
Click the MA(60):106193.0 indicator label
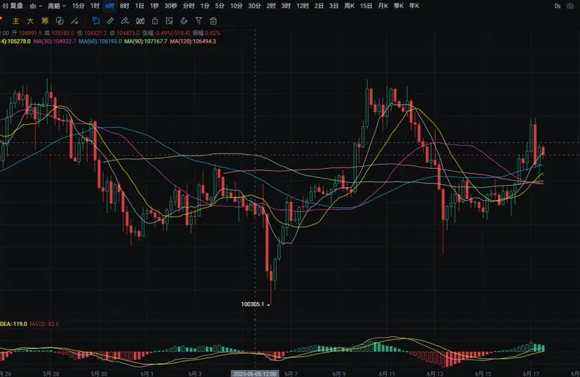(x=100, y=41)
